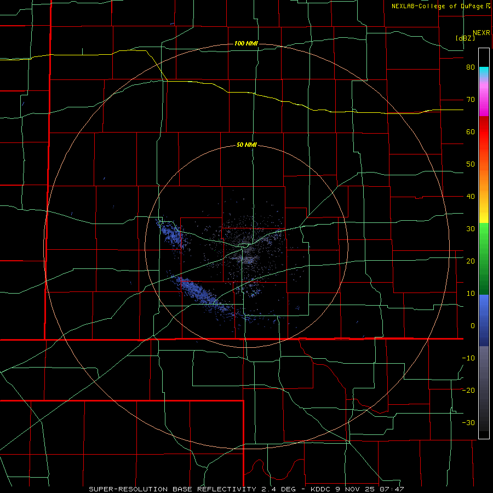
Task: Click the bottom caption "SUPER-RESOLUTION BASE REFLECTIVITY"
Action: click(x=173, y=489)
